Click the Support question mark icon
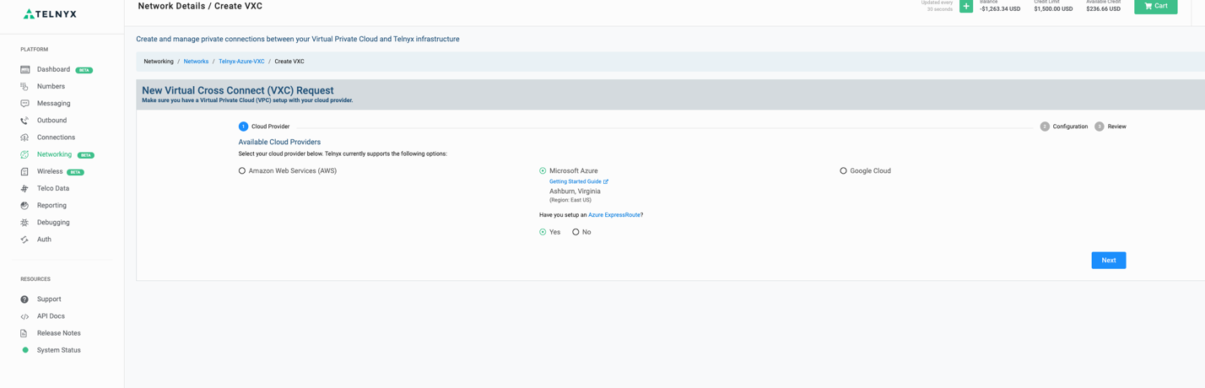The height and width of the screenshot is (388, 1205). [24, 299]
